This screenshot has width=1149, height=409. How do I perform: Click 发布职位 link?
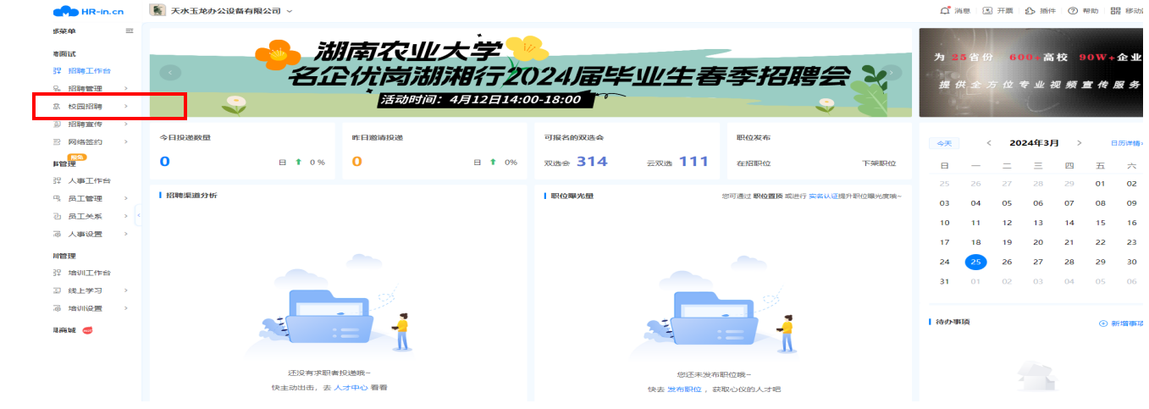(685, 390)
